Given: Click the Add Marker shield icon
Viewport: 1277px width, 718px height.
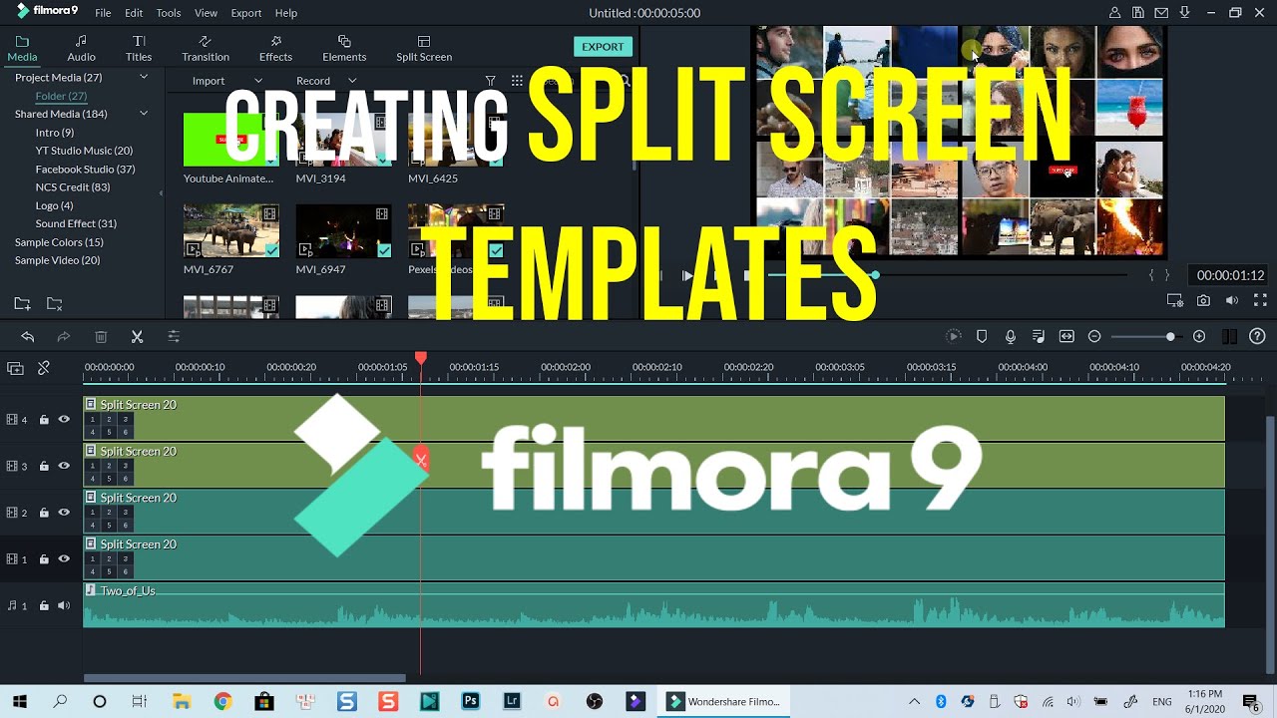Looking at the screenshot, I should coord(982,337).
